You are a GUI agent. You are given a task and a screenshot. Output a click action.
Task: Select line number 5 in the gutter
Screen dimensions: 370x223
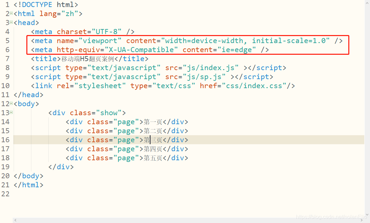point(7,41)
